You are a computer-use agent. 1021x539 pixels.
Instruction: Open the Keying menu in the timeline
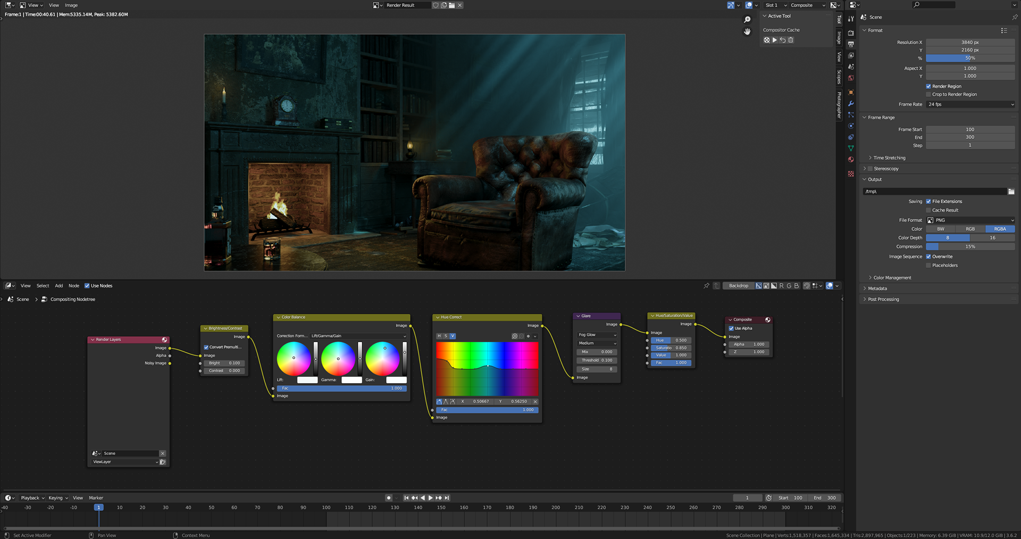click(x=58, y=498)
